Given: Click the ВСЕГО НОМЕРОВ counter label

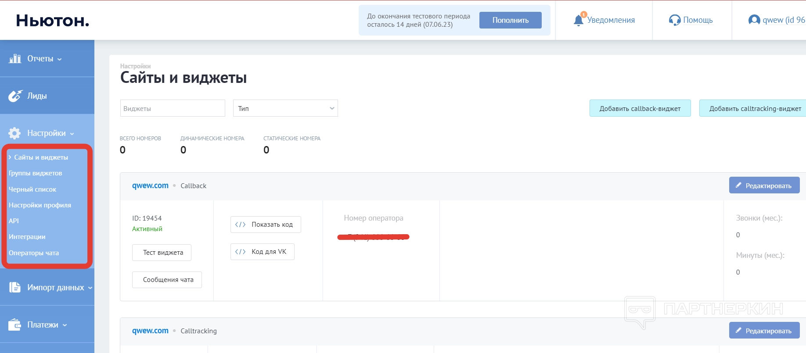Looking at the screenshot, I should click(140, 139).
